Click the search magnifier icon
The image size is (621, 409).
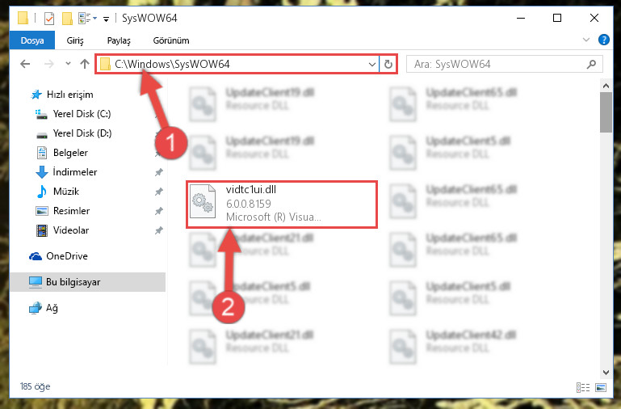pyautogui.click(x=591, y=64)
